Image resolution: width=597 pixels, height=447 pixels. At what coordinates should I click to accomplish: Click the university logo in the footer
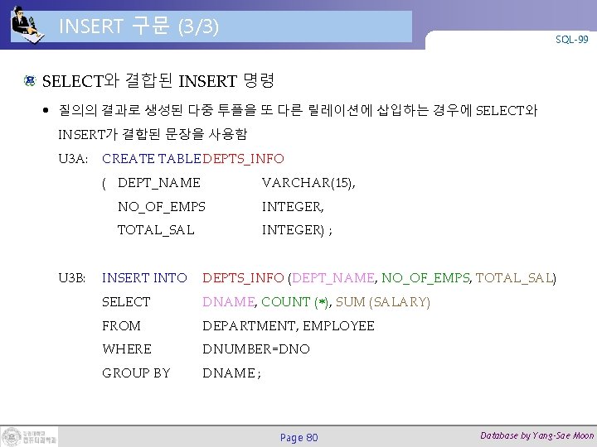click(x=29, y=436)
